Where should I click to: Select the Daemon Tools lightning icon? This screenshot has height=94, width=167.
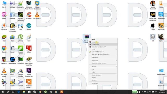tap(4, 27)
